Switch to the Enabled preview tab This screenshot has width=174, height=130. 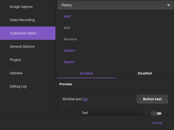tap(86, 73)
